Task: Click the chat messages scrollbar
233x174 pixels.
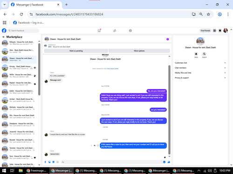Action: [x=169, y=110]
